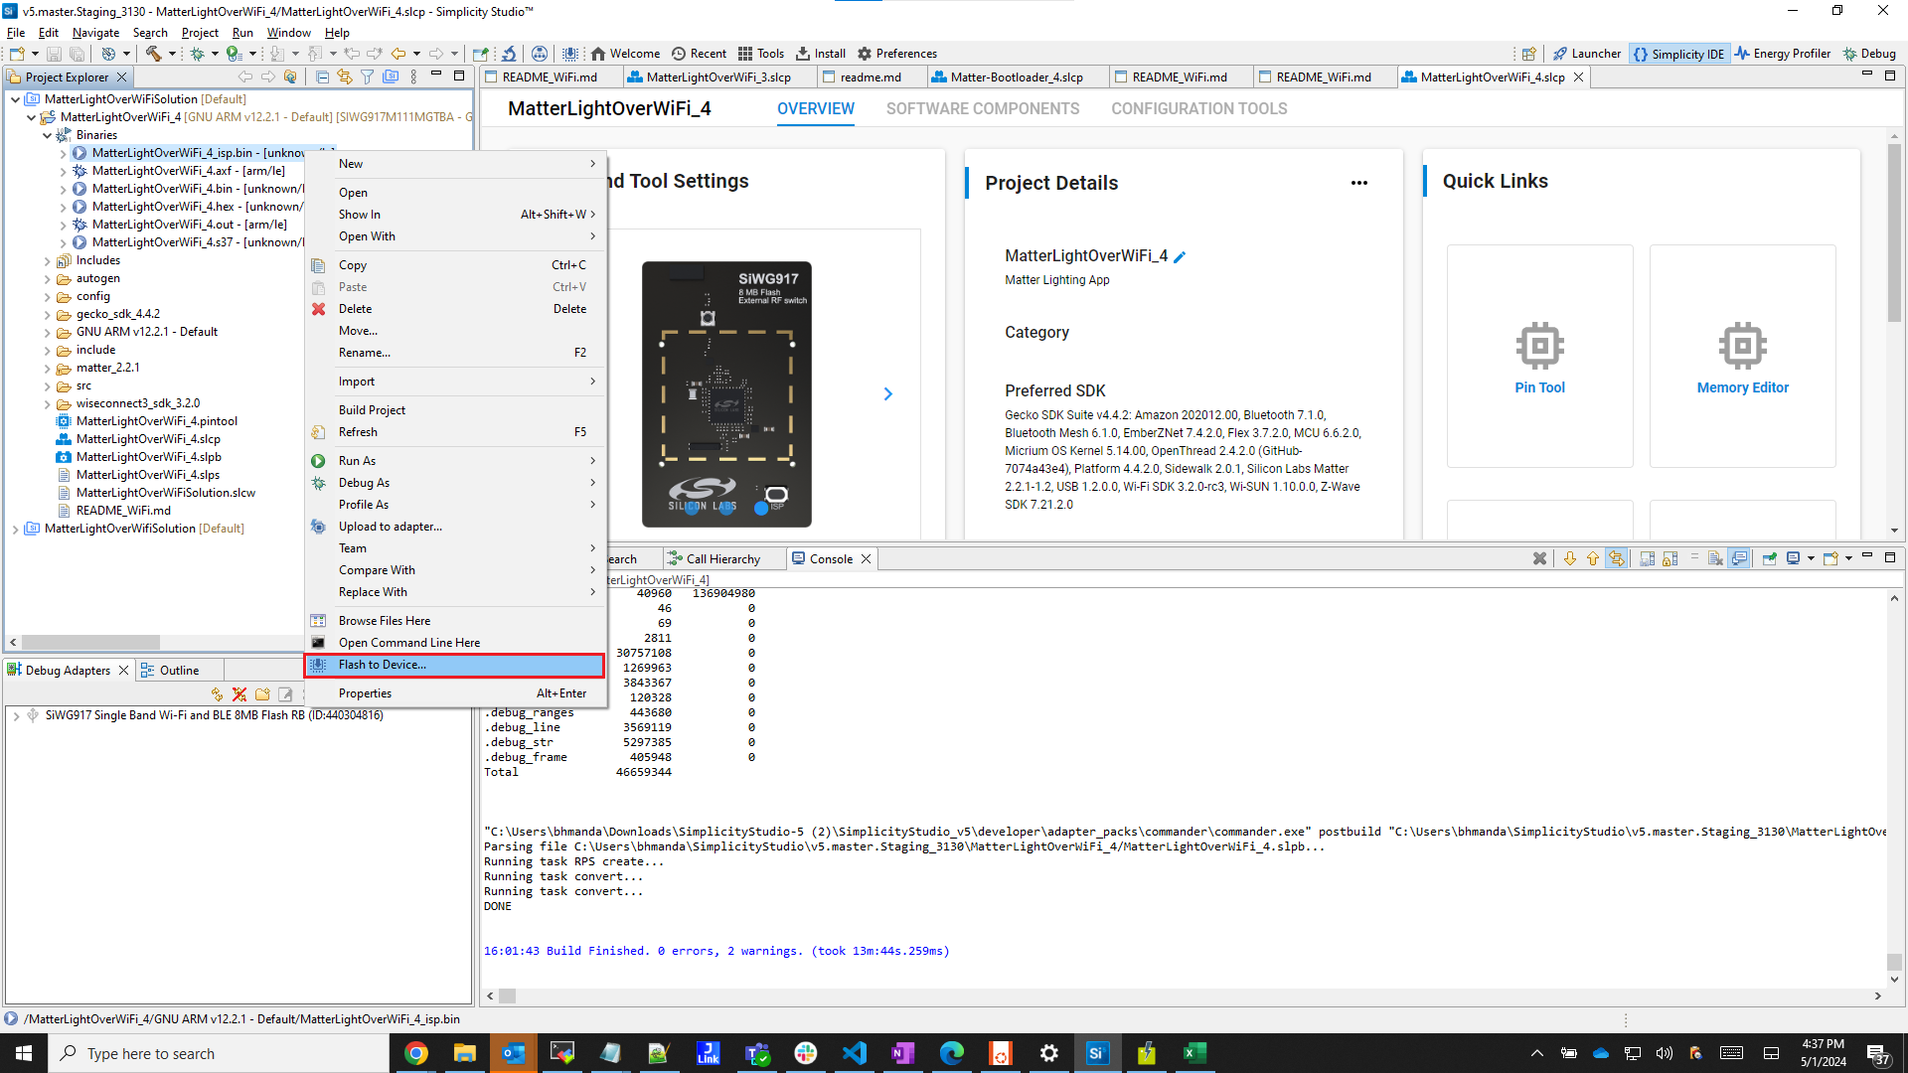Open the Tools grid icon
1908x1073 pixels.
760,54
